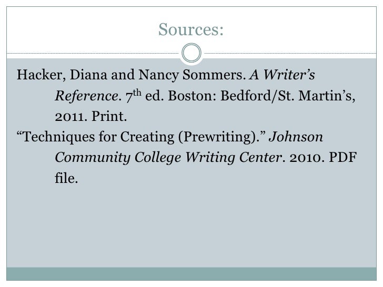This screenshot has width=383, height=287.
Task: Click the word "file."
Action: tap(66, 178)
